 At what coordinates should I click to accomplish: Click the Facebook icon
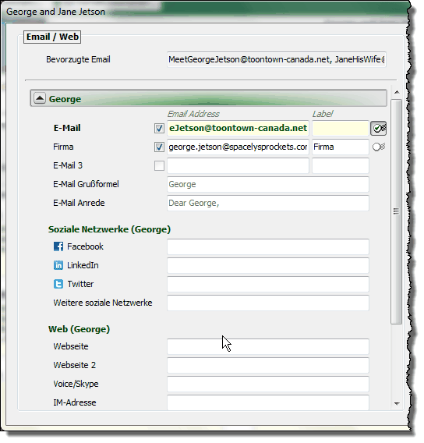pos(58,246)
